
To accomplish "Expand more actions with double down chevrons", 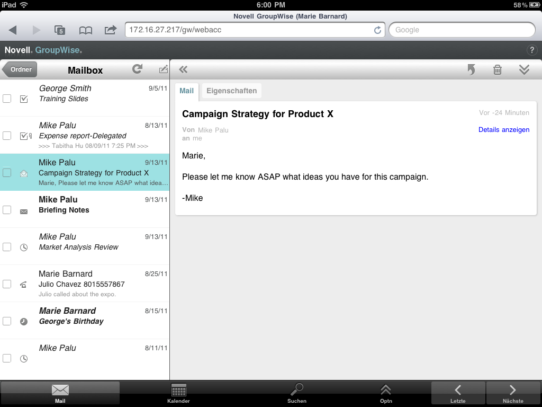I will (524, 69).
